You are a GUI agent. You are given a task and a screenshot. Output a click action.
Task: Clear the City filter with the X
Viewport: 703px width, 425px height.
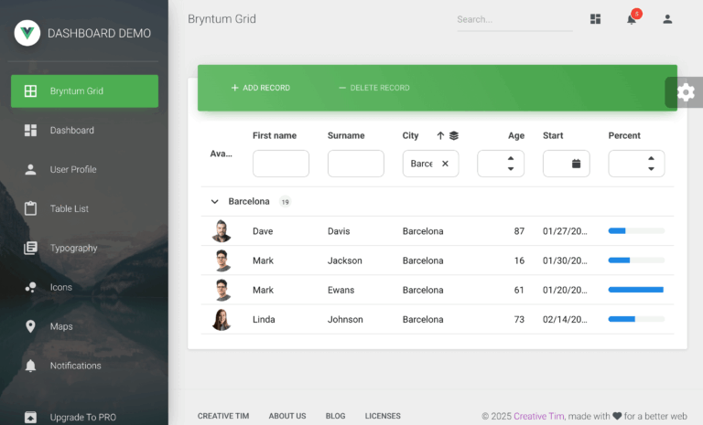pos(445,164)
